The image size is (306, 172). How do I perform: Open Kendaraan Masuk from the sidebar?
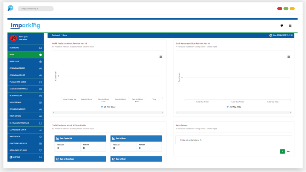[x=25, y=68]
